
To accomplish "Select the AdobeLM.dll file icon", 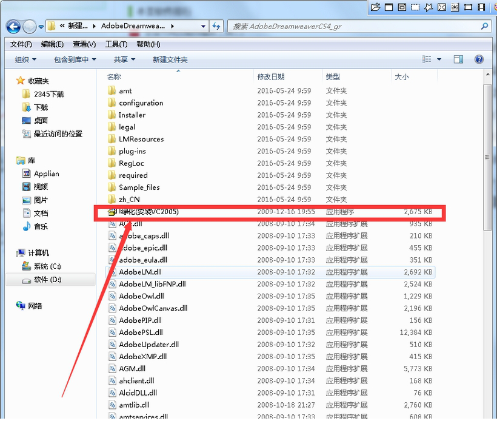I will pyautogui.click(x=112, y=272).
